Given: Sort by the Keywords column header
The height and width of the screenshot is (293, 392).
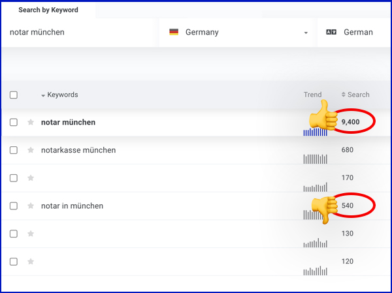Looking at the screenshot, I should (x=63, y=95).
